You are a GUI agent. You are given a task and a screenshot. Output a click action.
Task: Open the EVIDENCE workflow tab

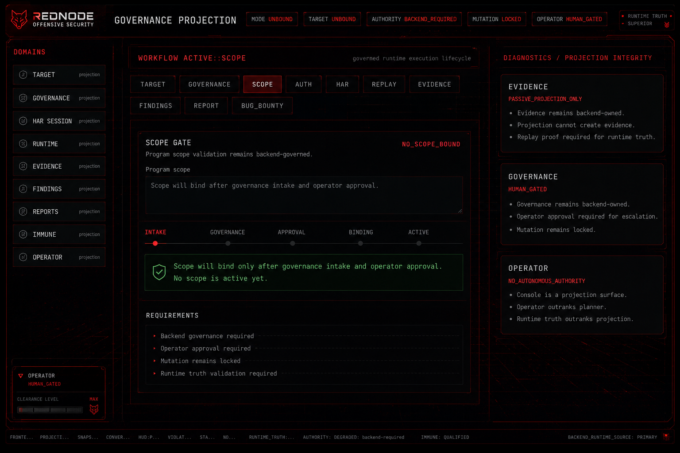click(434, 84)
